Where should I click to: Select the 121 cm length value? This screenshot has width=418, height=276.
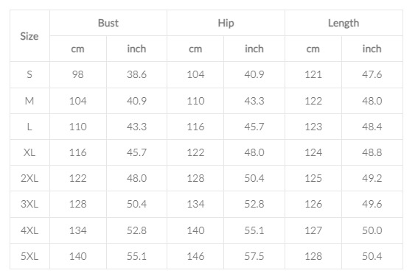point(313,74)
